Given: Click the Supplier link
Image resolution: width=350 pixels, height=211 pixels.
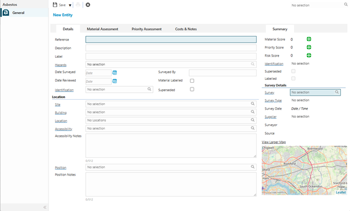Looking at the screenshot, I should coord(271,117).
